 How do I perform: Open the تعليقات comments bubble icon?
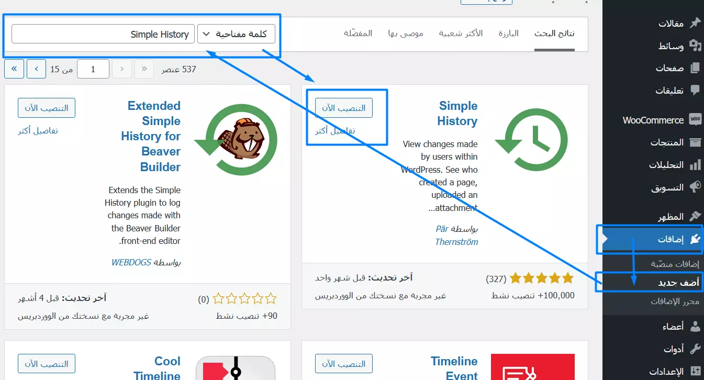[695, 91]
